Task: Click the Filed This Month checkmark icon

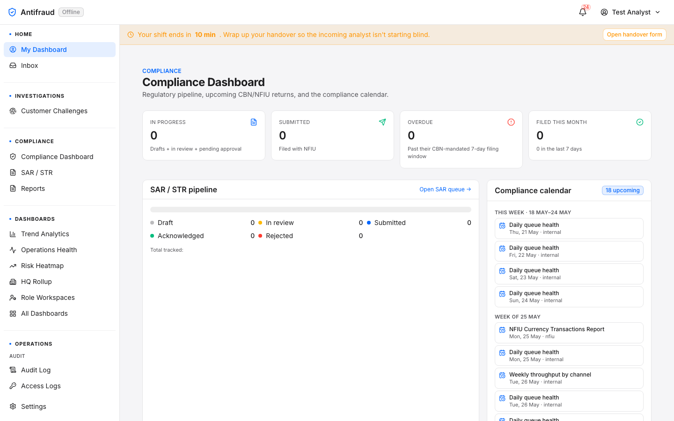Action: 640,122
